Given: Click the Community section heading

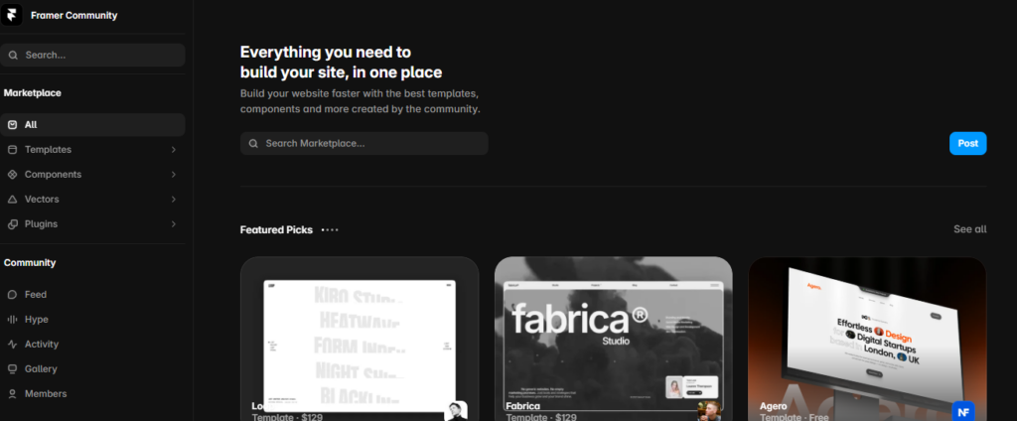Looking at the screenshot, I should coord(30,263).
